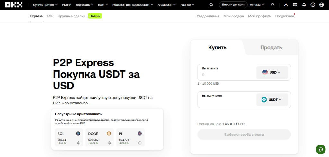The image size is (329, 157).
Task: Select the Express tab
Action: [x=36, y=16]
